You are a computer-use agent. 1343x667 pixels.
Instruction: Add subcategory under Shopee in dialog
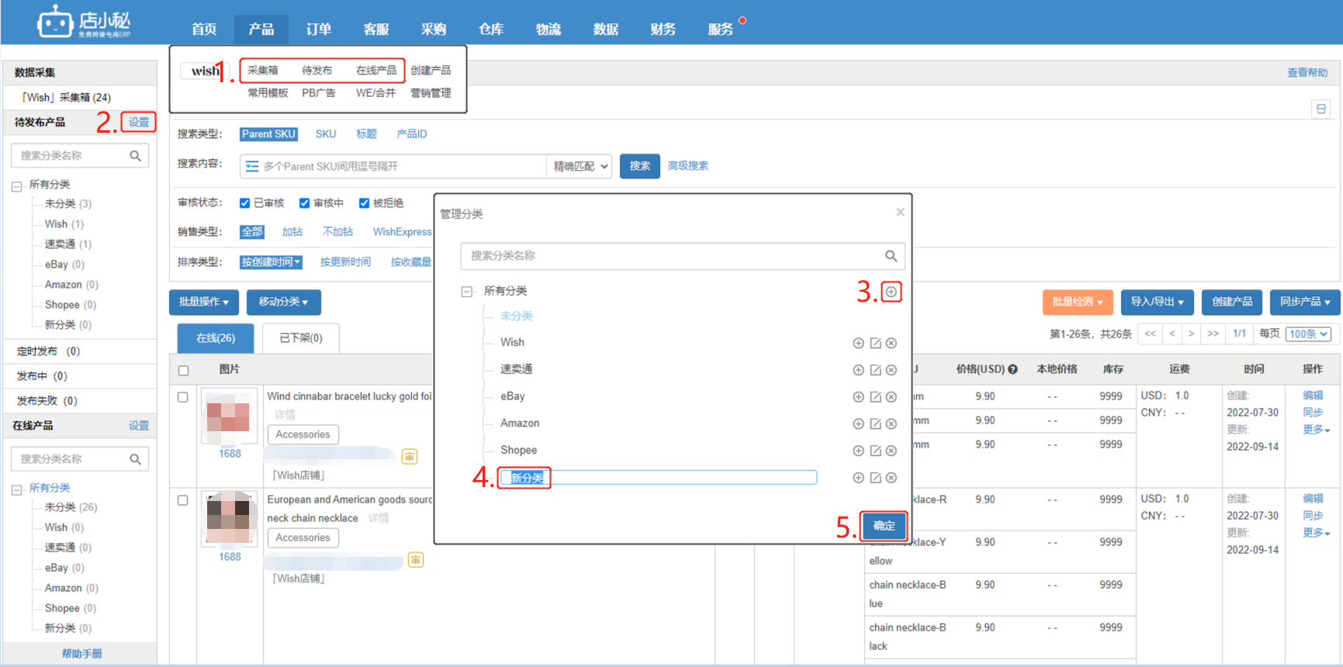click(x=858, y=451)
